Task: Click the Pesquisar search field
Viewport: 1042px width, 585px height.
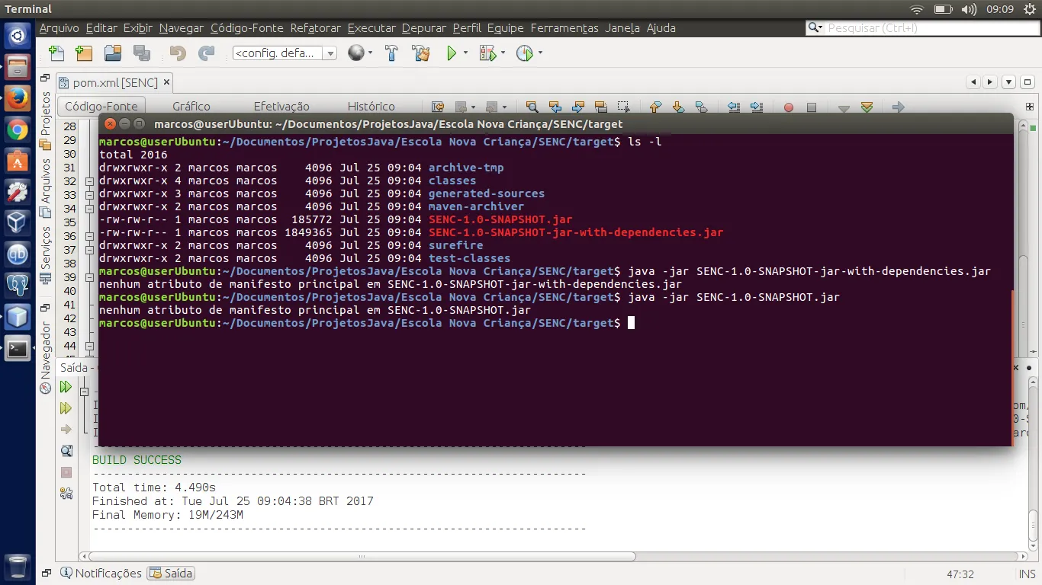Action: coord(922,28)
